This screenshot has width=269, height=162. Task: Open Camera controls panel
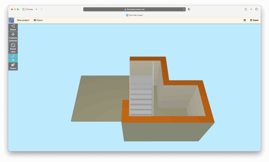point(13,37)
